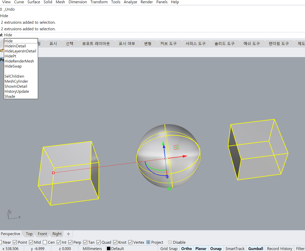Toggle Grid Snap in the status bar
This screenshot has width=305, height=251.
[169, 248]
